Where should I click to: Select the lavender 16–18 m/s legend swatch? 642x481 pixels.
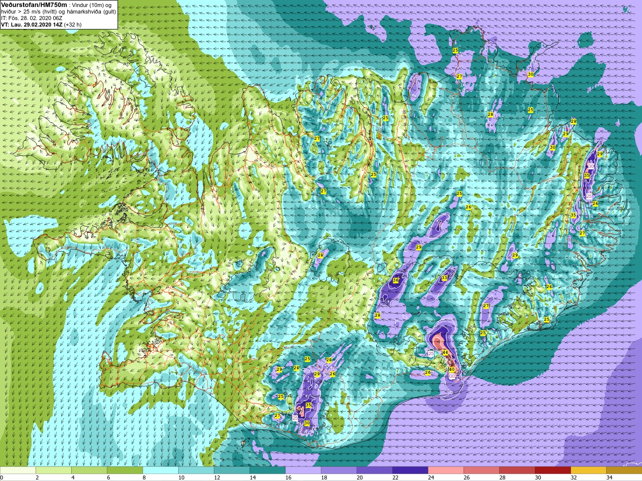tap(303, 471)
